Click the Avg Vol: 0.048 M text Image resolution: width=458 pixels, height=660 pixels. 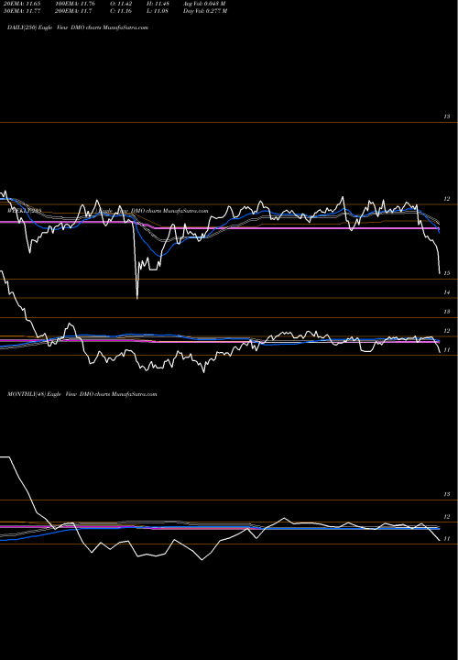click(204, 4)
